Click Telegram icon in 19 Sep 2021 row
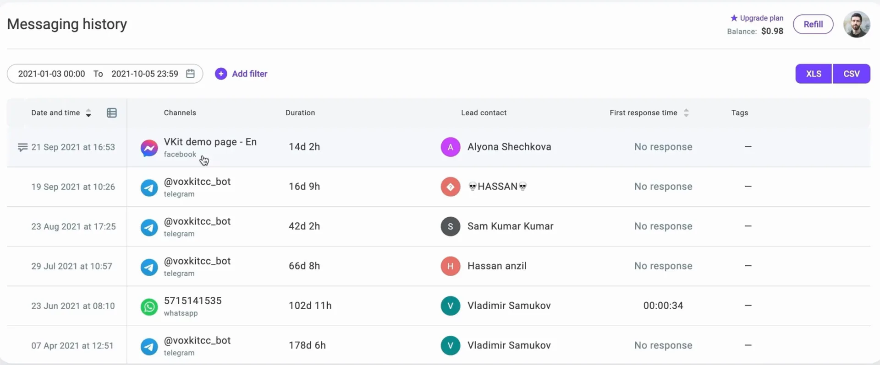This screenshot has height=365, width=880. point(149,188)
